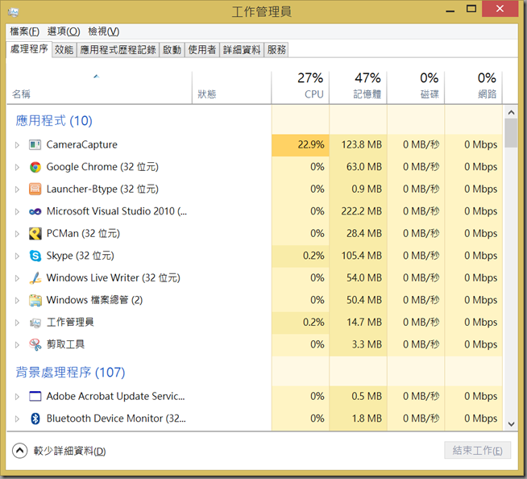Viewport: 527px width, 479px height.
Task: Open the 選項(O) menu
Action: (x=64, y=31)
